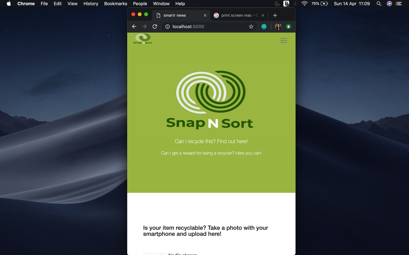Click the small Snap N Sort header logo
The image size is (409, 255).
click(x=143, y=39)
